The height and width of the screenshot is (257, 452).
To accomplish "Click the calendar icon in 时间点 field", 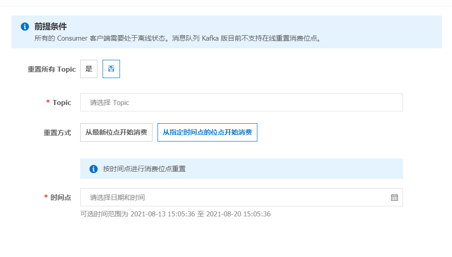I will coord(394,197).
